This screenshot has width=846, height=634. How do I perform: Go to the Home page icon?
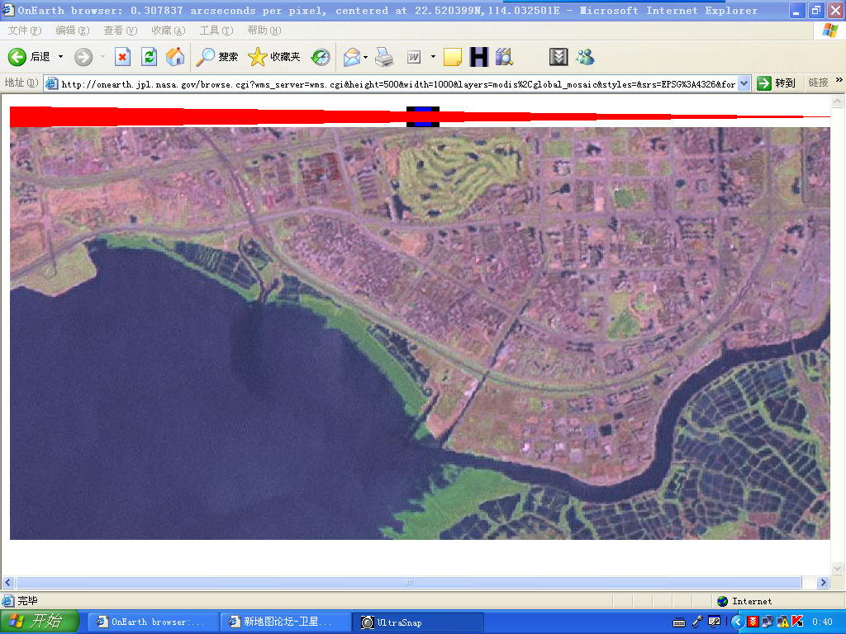(174, 57)
